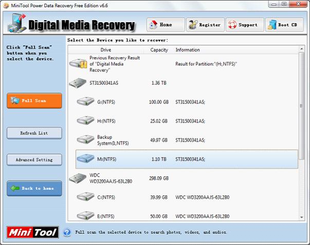310x245 pixels.
Task: Click the vertical scrollbar thumb
Action: click(301, 106)
